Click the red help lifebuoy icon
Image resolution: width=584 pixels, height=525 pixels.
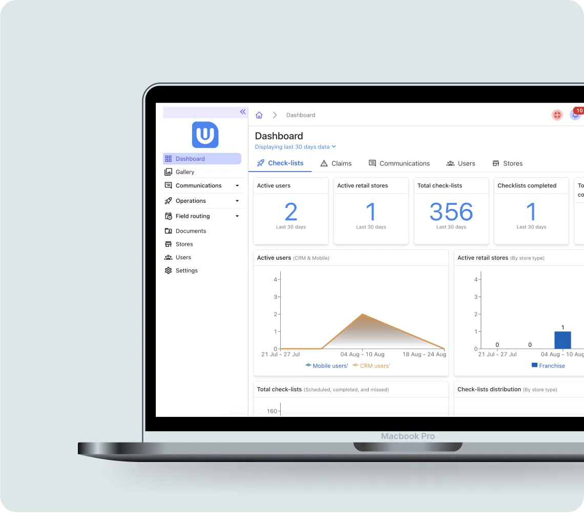[x=557, y=115]
